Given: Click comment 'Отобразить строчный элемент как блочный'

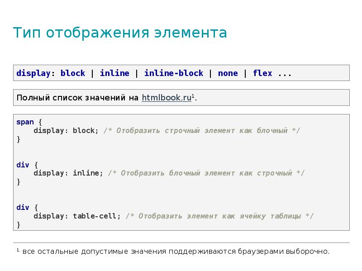Looking at the screenshot, I should [202, 130].
